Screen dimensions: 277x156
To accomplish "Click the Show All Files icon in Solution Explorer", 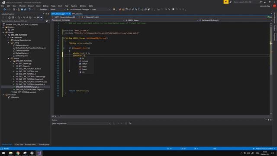I will pyautogui.click(x=30, y=17).
